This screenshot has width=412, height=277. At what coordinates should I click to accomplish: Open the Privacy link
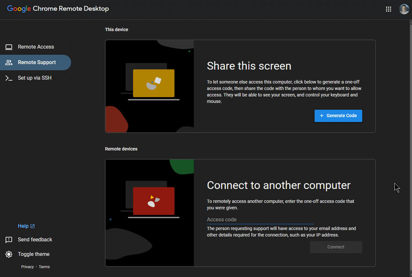(27, 267)
